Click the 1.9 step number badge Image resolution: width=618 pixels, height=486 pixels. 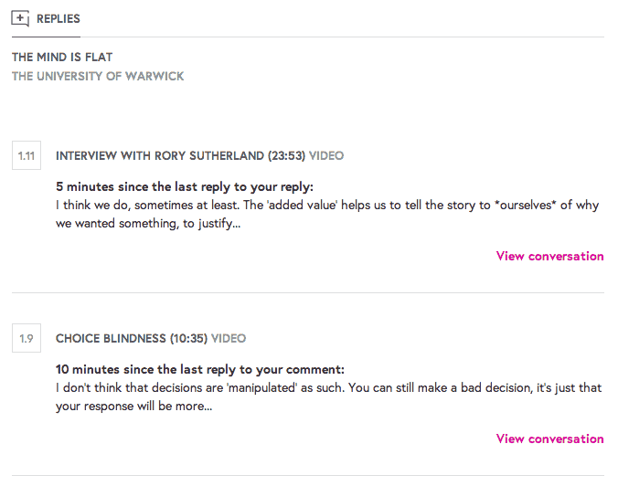(27, 339)
